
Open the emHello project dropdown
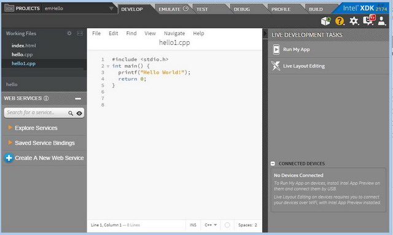[79, 9]
